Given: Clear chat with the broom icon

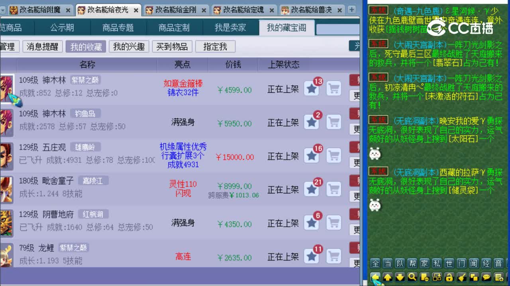Looking at the screenshot, I should click(462, 277).
